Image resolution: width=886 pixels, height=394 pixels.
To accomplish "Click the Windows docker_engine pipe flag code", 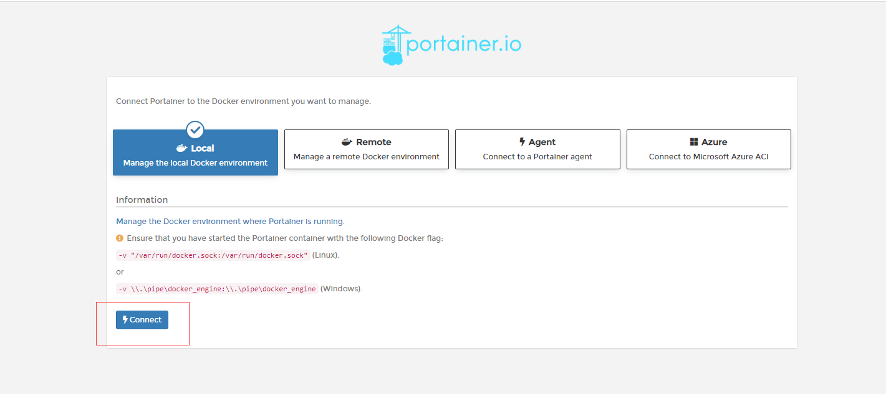I will point(217,289).
